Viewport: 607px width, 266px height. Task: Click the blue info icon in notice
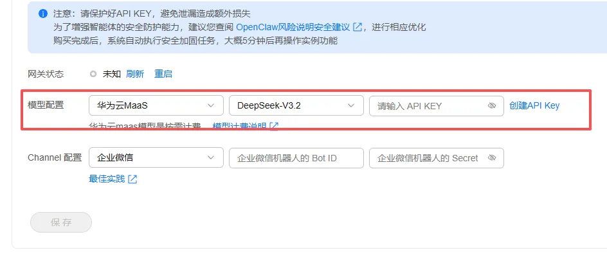pos(43,14)
